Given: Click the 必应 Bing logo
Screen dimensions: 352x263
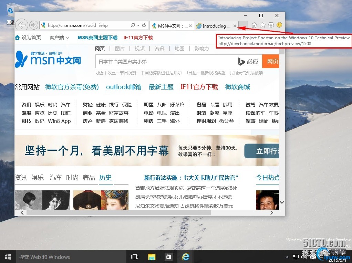Looking at the screenshot, I should pyautogui.click(x=248, y=62).
